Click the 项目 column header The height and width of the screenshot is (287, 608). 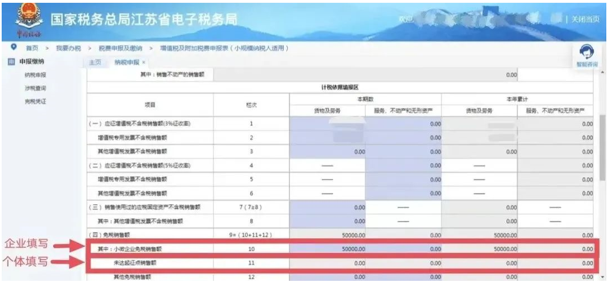tap(150, 105)
